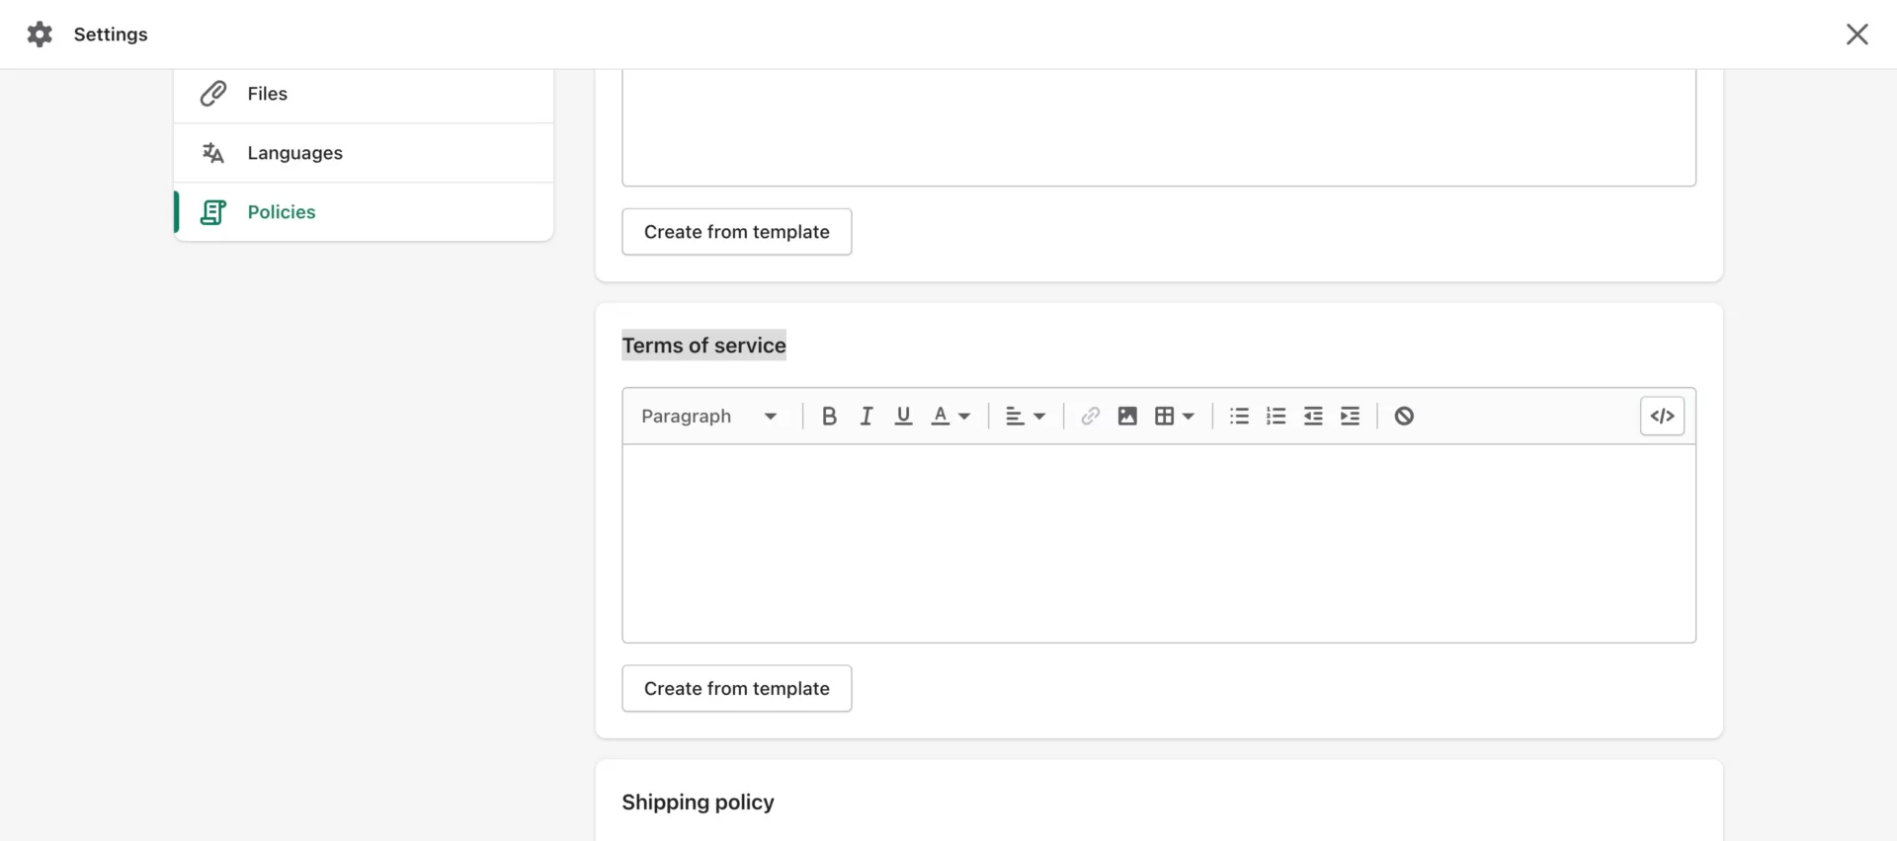Click the Policies document icon

pos(213,212)
